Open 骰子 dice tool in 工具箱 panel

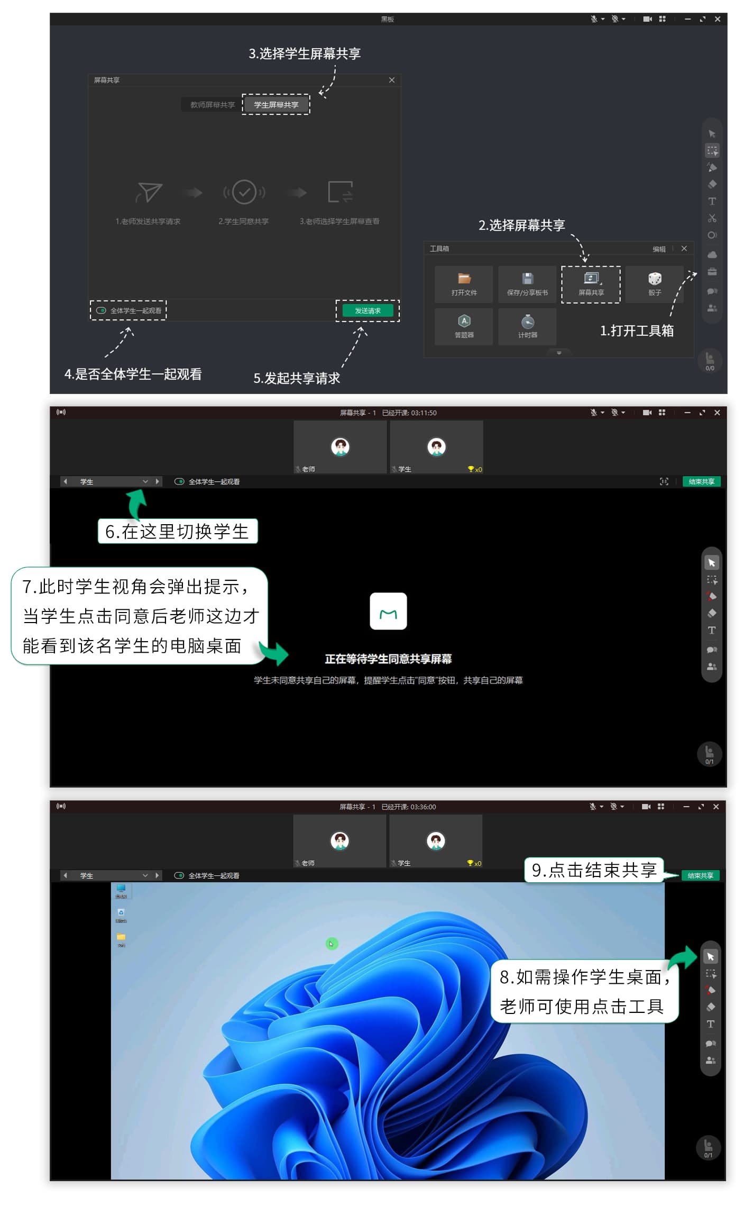[655, 284]
